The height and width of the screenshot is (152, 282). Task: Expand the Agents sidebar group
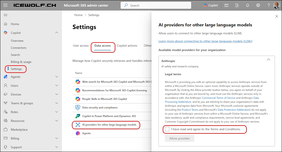(x=57, y=77)
